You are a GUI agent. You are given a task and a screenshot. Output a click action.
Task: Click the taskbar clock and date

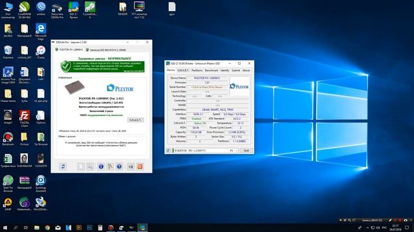pos(395,227)
